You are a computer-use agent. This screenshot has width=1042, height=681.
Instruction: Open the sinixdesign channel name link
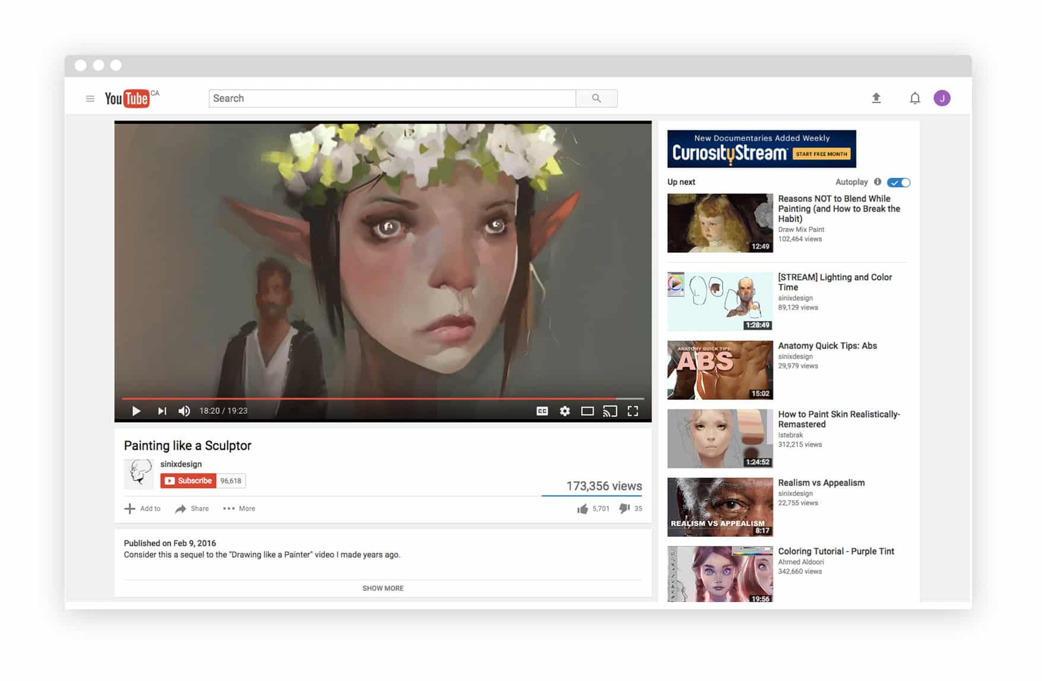pos(181,464)
